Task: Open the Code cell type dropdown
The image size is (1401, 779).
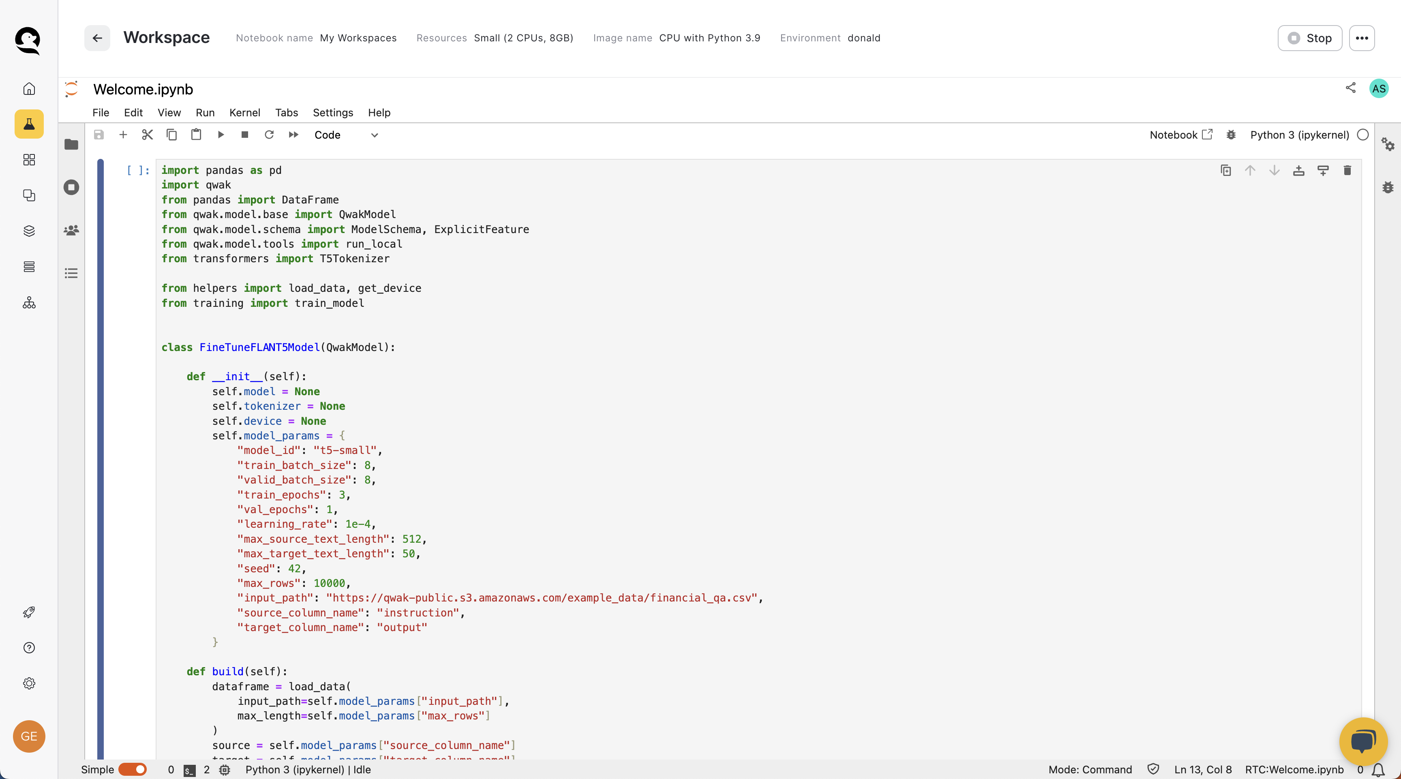Action: [x=346, y=135]
